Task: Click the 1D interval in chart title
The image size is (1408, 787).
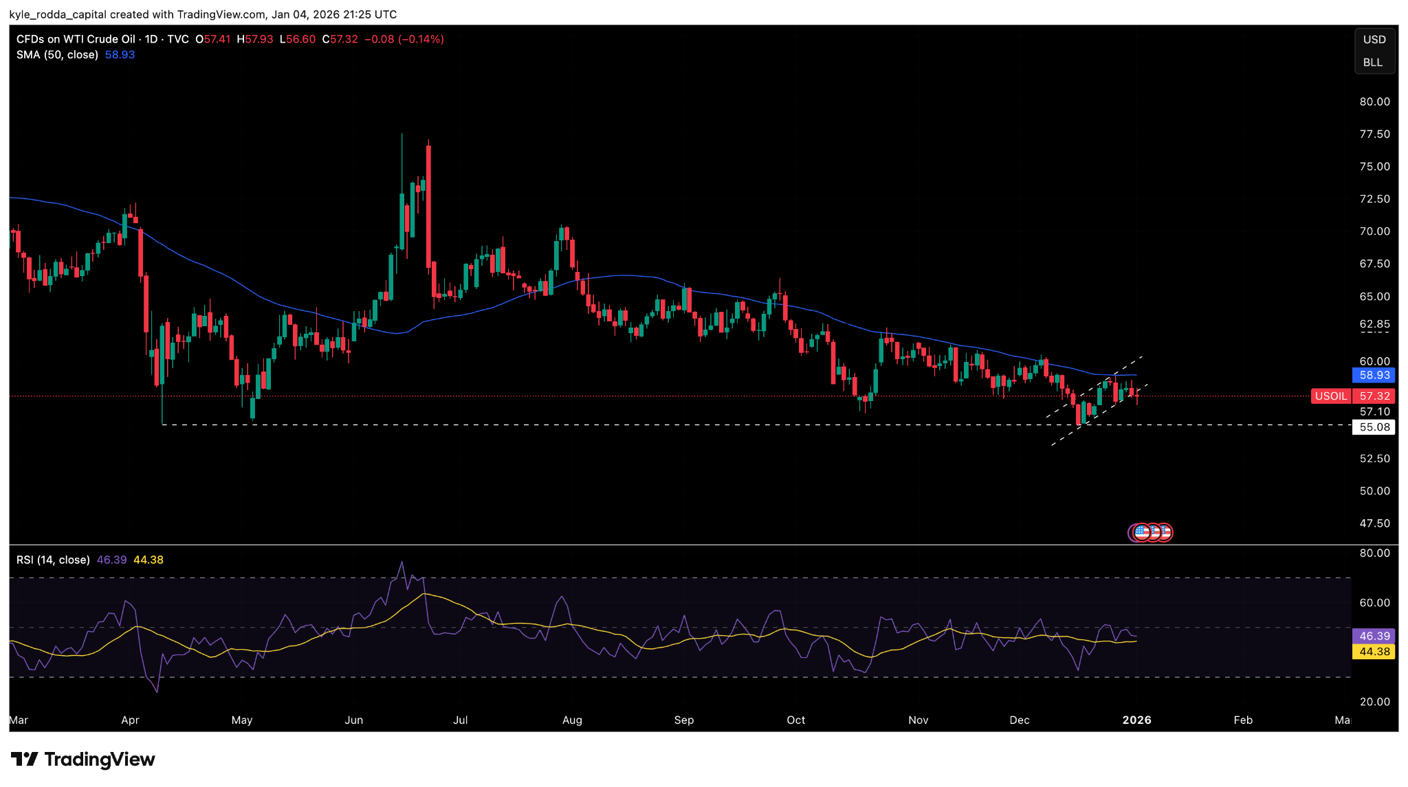Action: (x=151, y=39)
